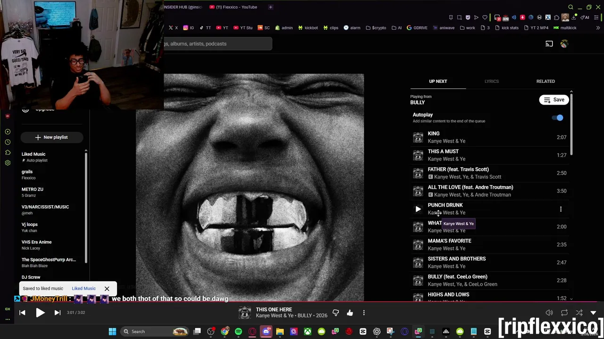Select BULLY (feat. CeeLo Green) in the queue
604x339 pixels.
pos(491,280)
